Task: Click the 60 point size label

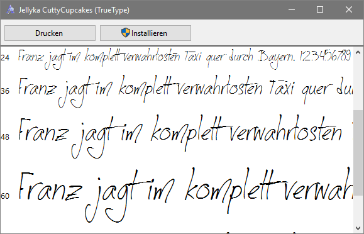Action: pos(5,196)
